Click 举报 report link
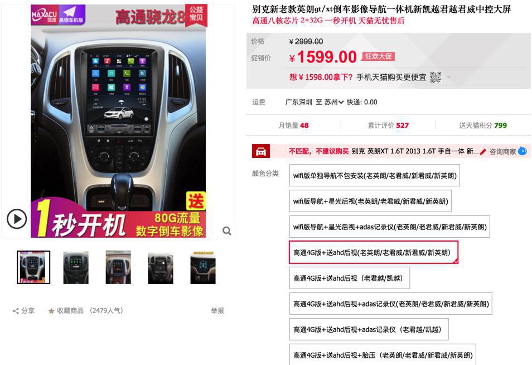This screenshot has height=365, width=532. [x=217, y=311]
